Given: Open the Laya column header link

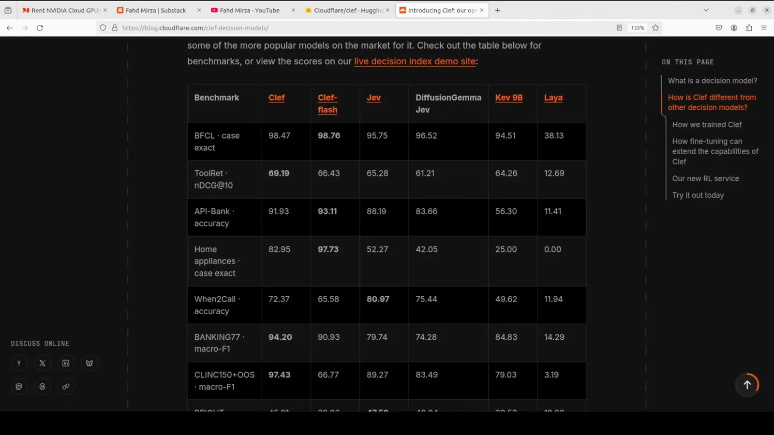Looking at the screenshot, I should (553, 98).
